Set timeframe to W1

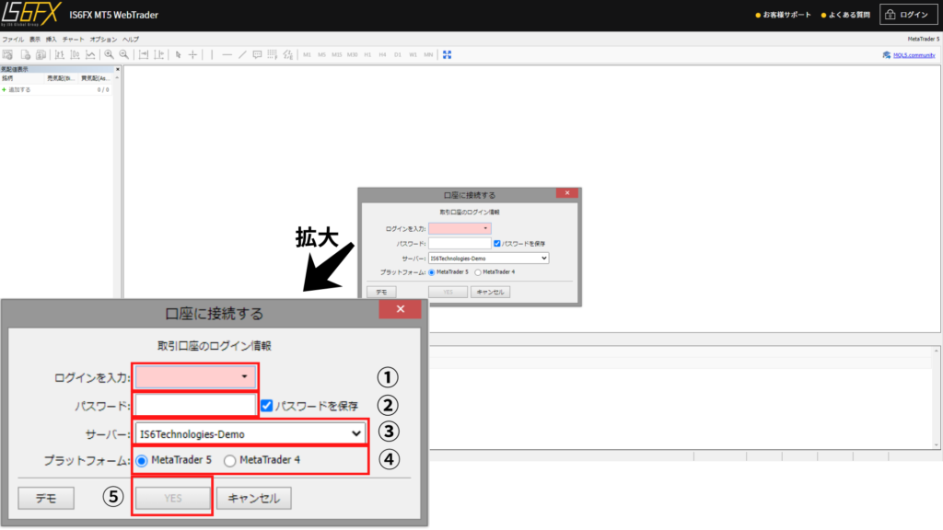[x=413, y=54]
